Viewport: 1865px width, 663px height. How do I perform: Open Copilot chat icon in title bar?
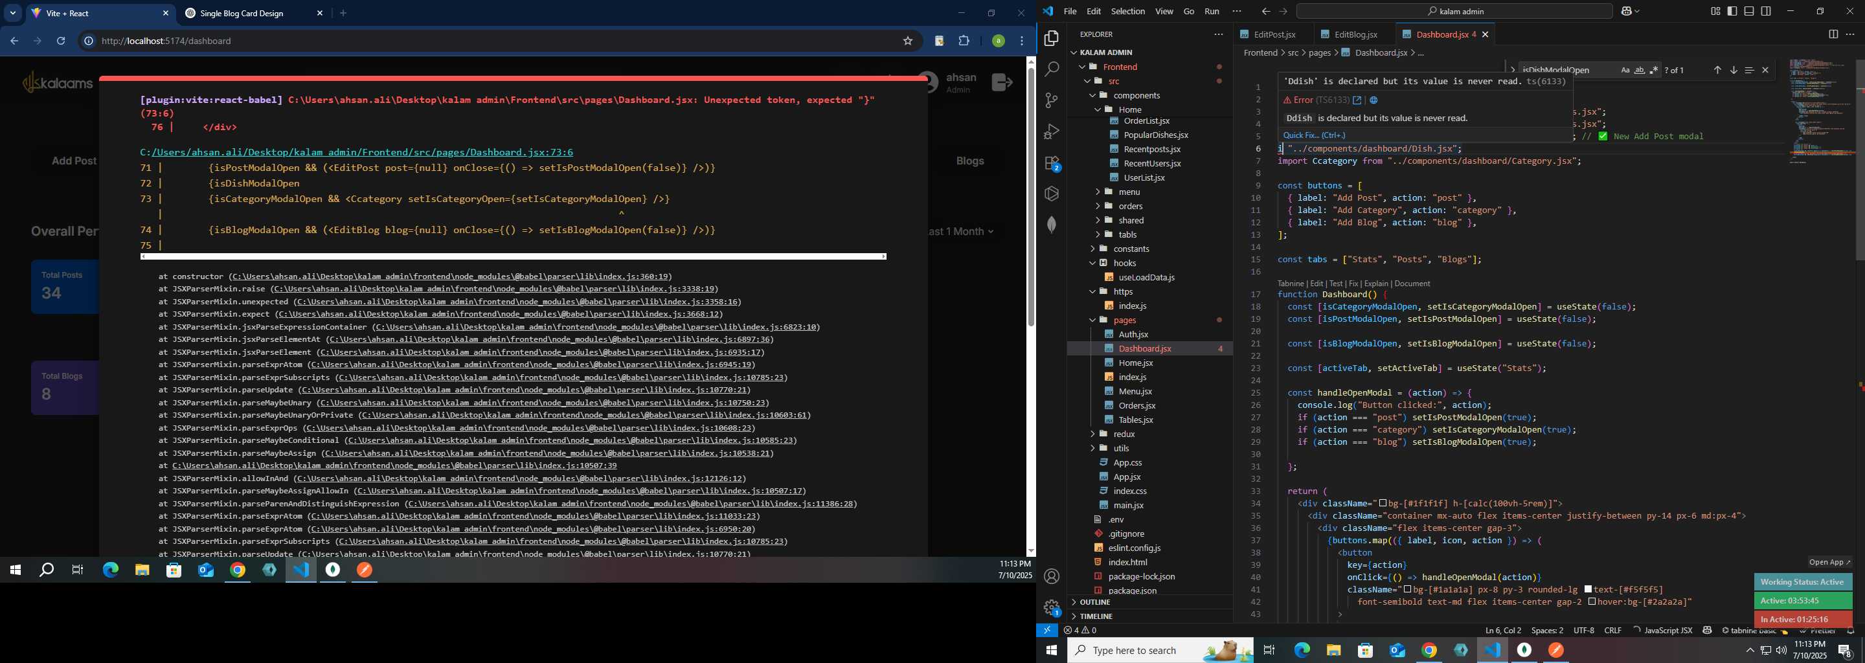1627,11
